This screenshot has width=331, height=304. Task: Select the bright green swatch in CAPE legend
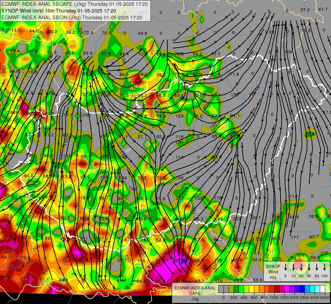241,289
